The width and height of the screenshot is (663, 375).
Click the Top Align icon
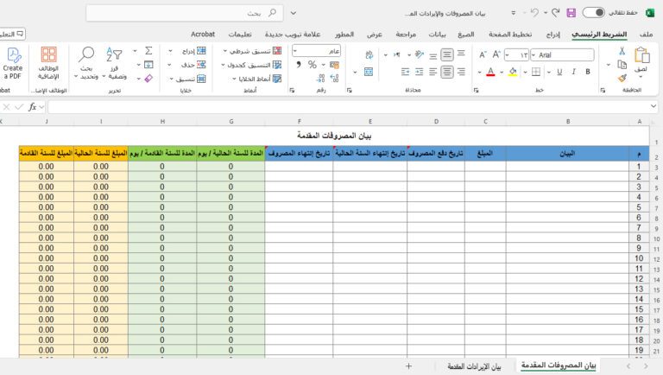coord(461,54)
